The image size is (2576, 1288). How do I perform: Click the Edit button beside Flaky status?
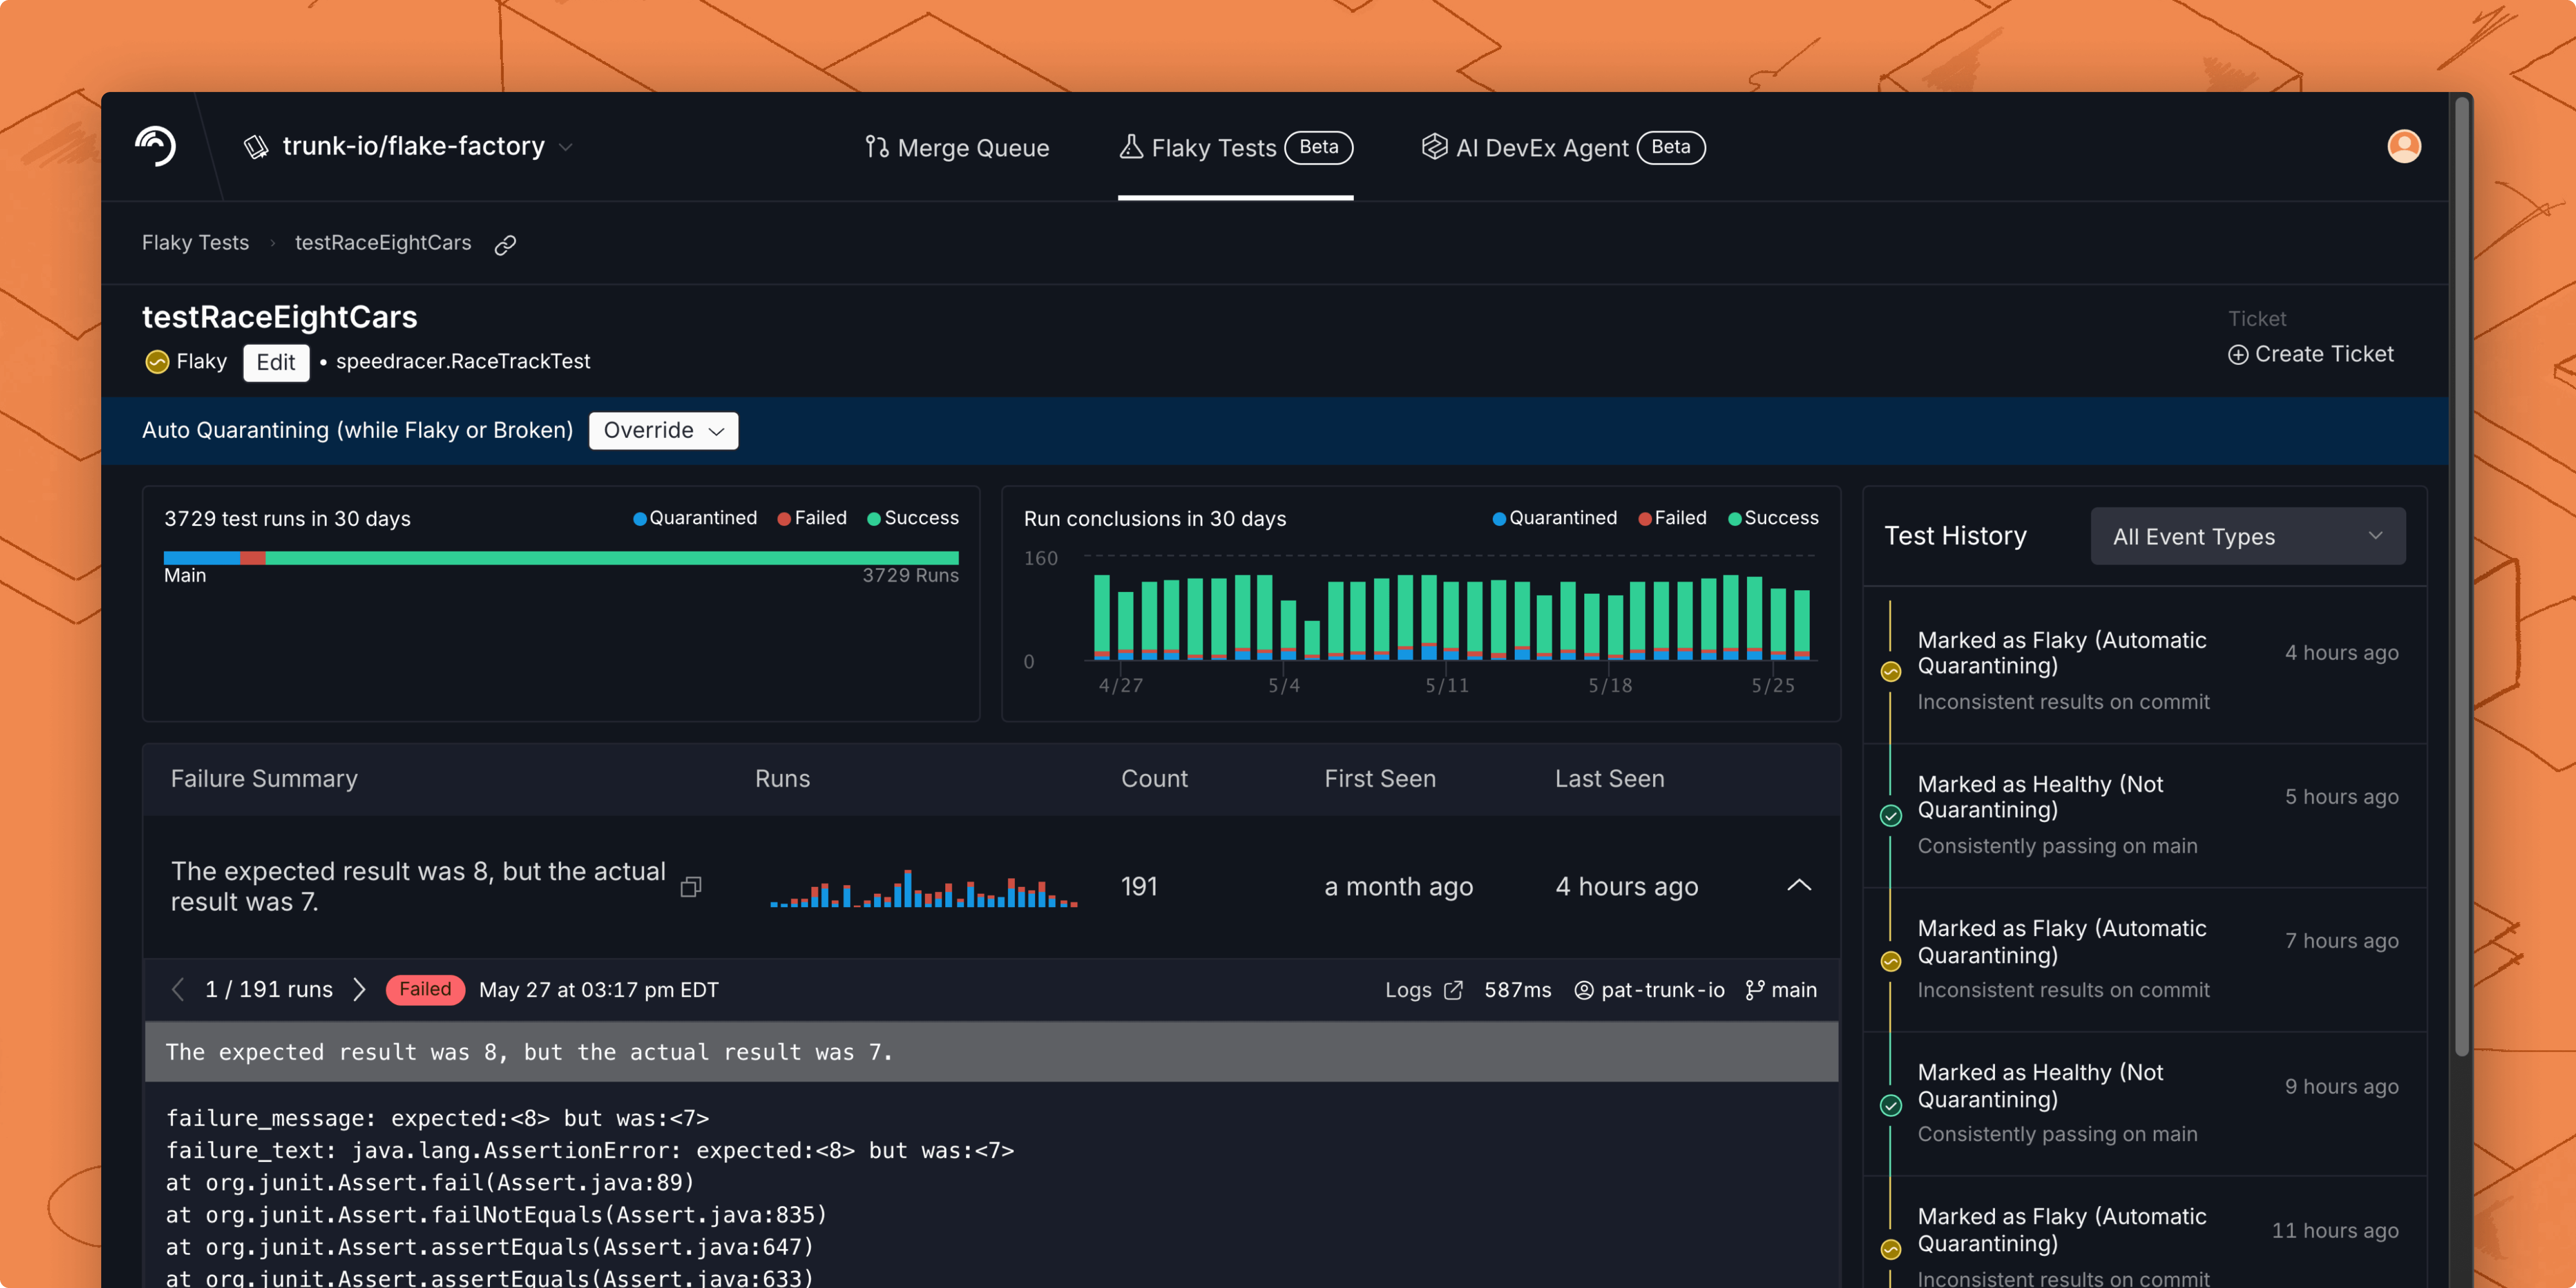click(x=276, y=362)
